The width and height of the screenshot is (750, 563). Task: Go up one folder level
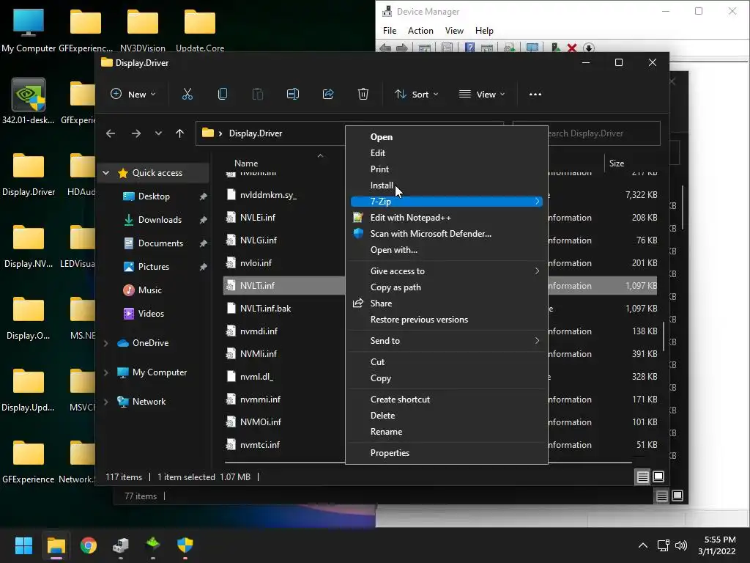[x=179, y=133]
